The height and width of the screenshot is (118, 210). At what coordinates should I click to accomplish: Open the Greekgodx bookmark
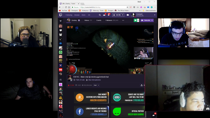pyautogui.click(x=73, y=10)
